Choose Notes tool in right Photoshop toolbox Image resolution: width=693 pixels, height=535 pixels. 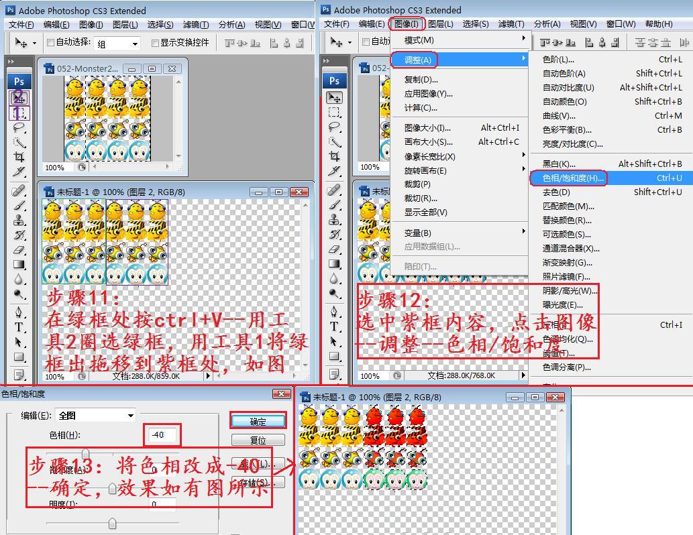335,375
